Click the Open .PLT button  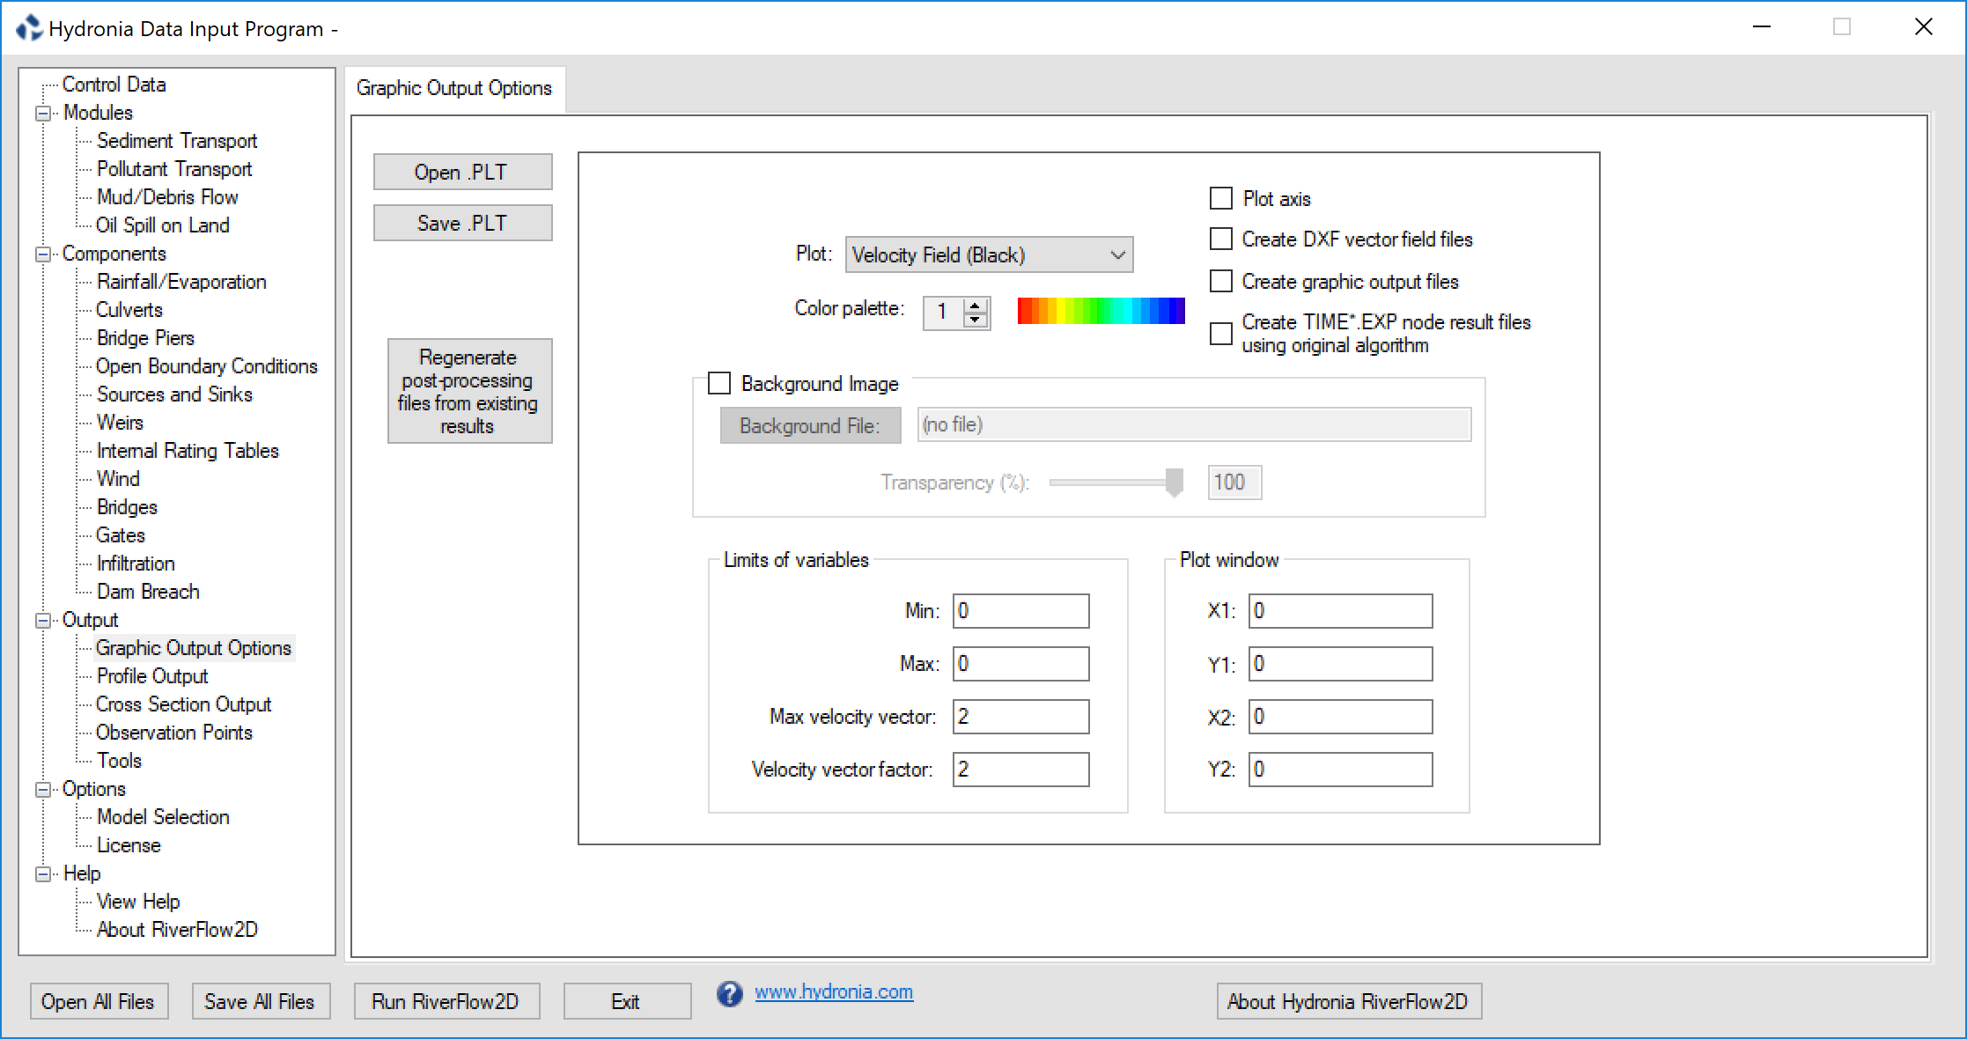(x=463, y=172)
